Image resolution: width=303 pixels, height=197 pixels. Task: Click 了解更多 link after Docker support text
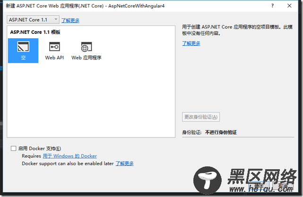124,164
